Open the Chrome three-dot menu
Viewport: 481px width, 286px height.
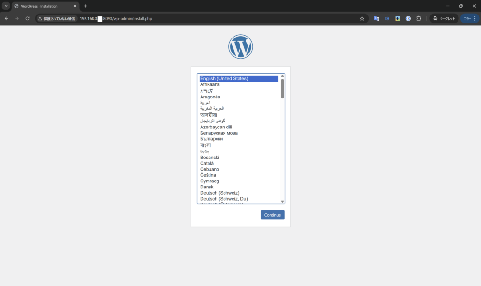pyautogui.click(x=473, y=18)
